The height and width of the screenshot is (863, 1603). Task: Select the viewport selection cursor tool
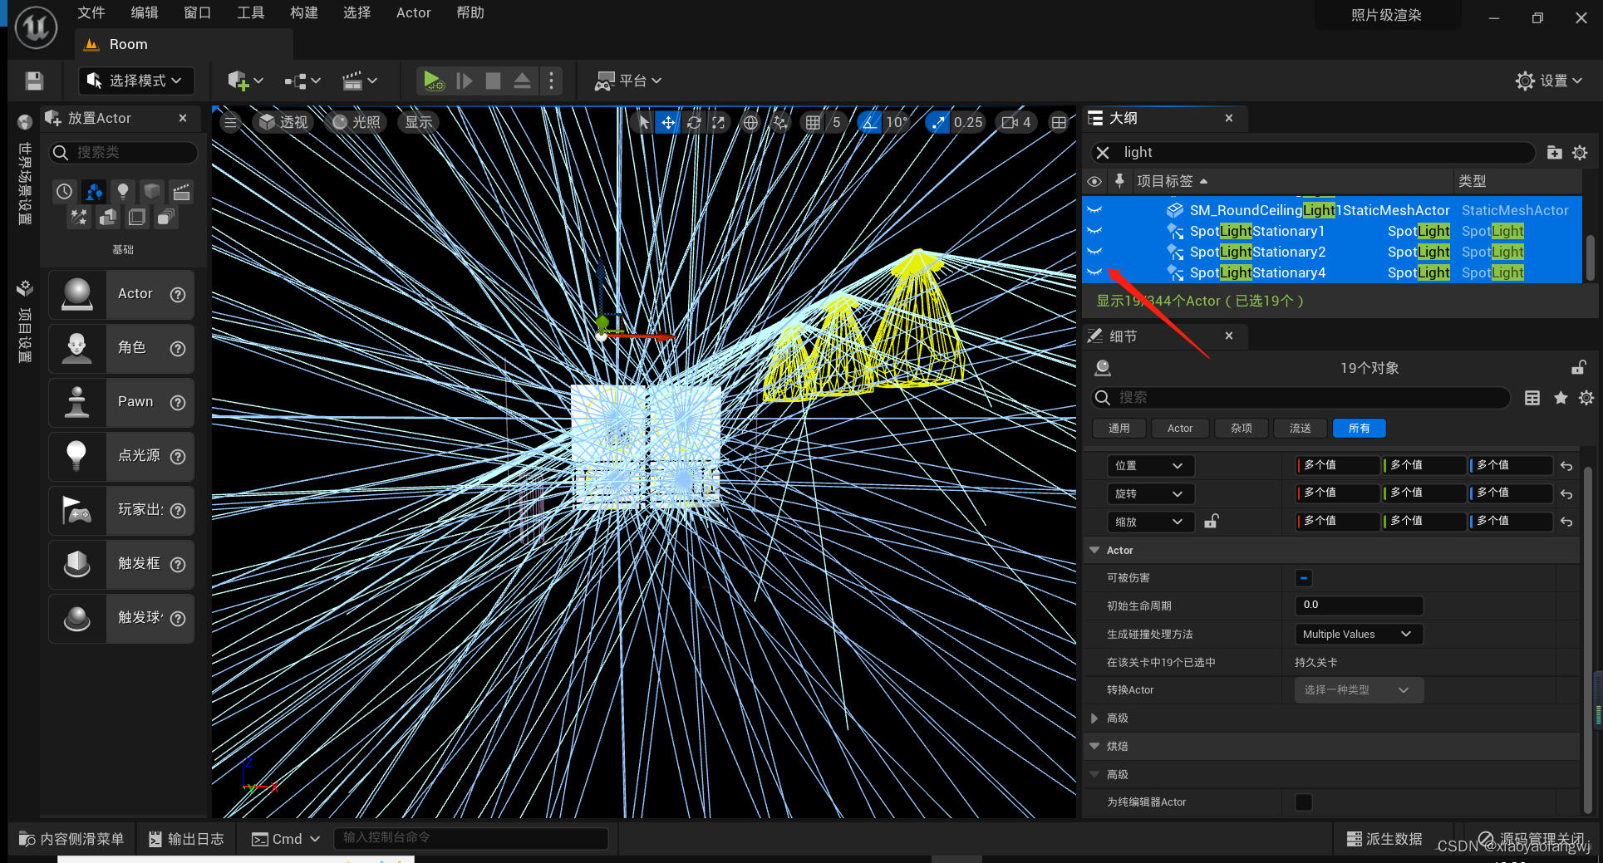coord(643,122)
